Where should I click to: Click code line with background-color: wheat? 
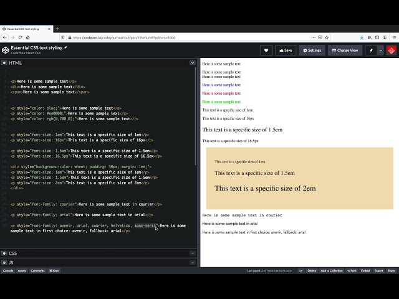tap(80, 167)
